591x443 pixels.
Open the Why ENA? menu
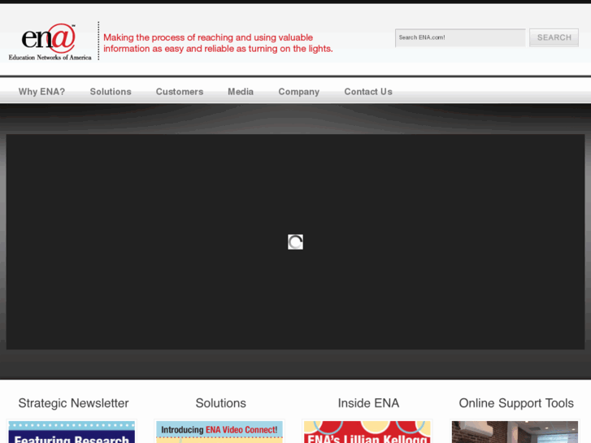(41, 92)
